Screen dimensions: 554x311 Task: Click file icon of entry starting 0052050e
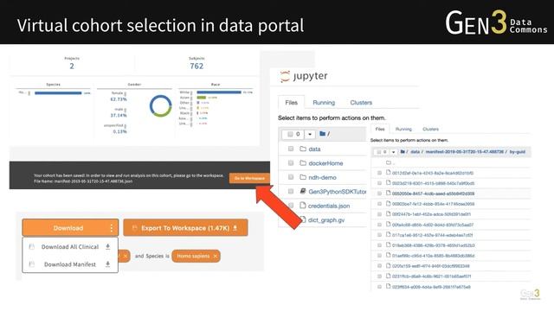[x=389, y=193]
